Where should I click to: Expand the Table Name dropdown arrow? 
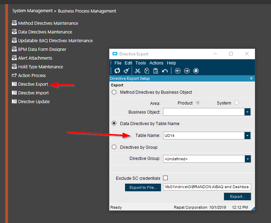point(247,136)
